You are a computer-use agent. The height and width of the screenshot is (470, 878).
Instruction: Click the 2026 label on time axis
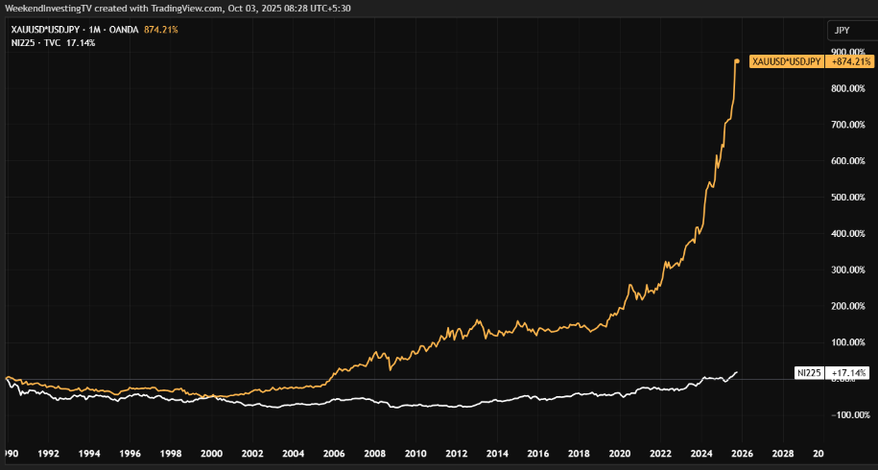tap(742, 453)
